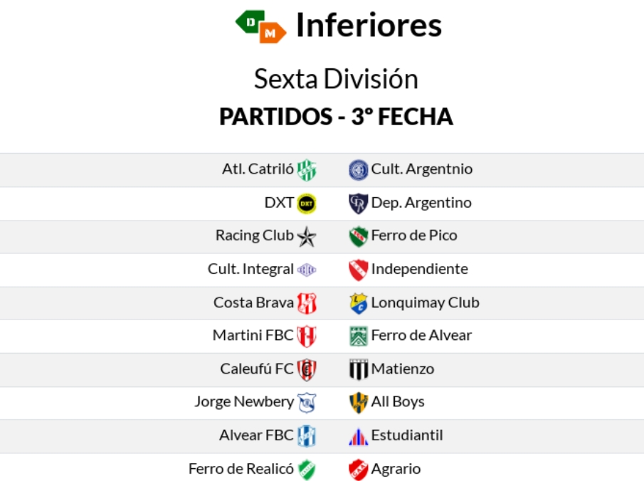Click the Independiente red shield icon
Image resolution: width=644 pixels, height=481 pixels.
(x=358, y=270)
